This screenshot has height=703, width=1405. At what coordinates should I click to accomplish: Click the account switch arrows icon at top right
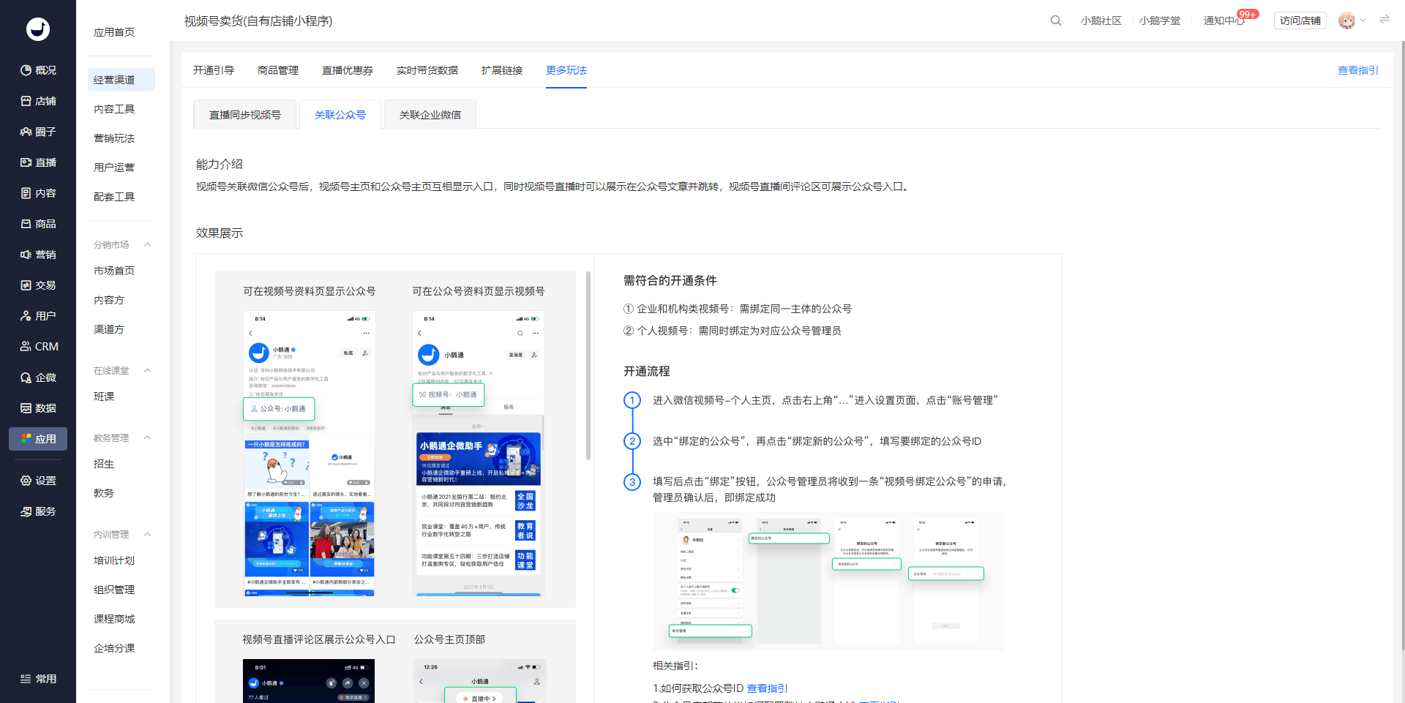(x=1385, y=20)
